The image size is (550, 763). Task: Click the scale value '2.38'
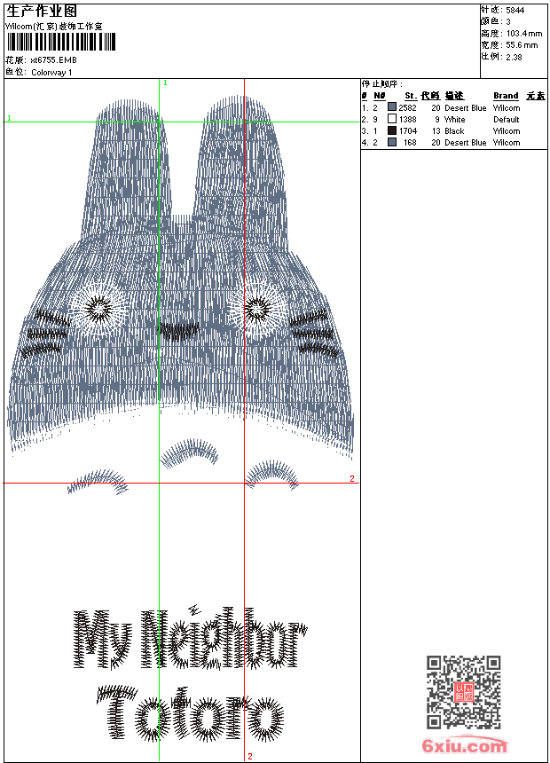point(514,57)
